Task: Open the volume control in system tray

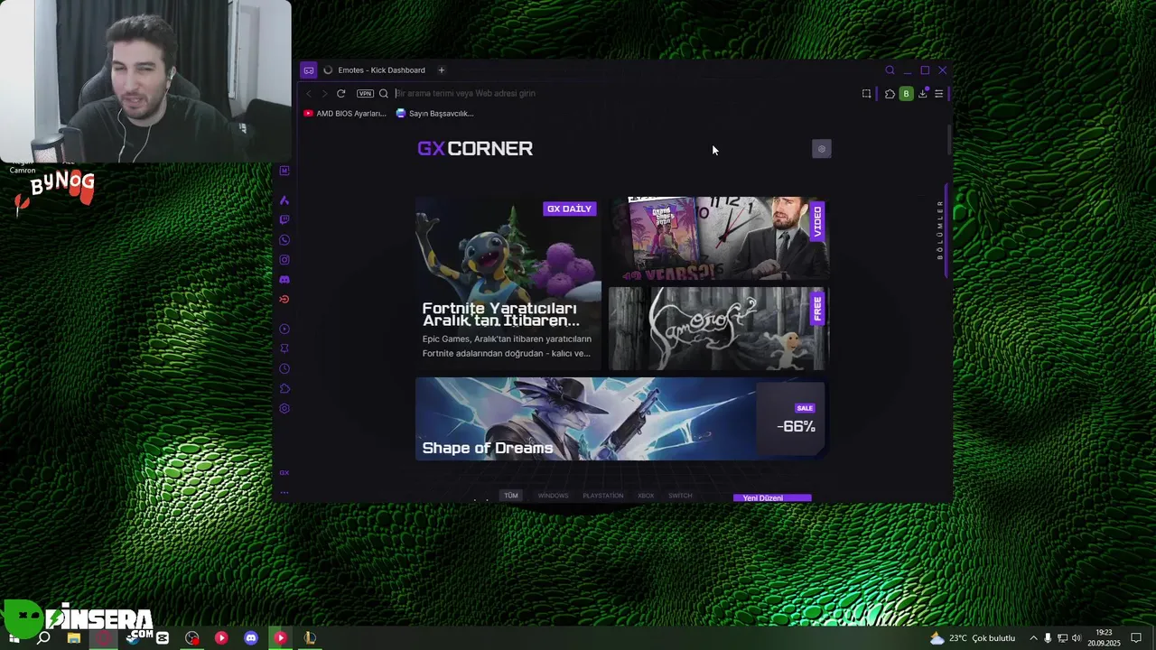Action: (x=1077, y=638)
